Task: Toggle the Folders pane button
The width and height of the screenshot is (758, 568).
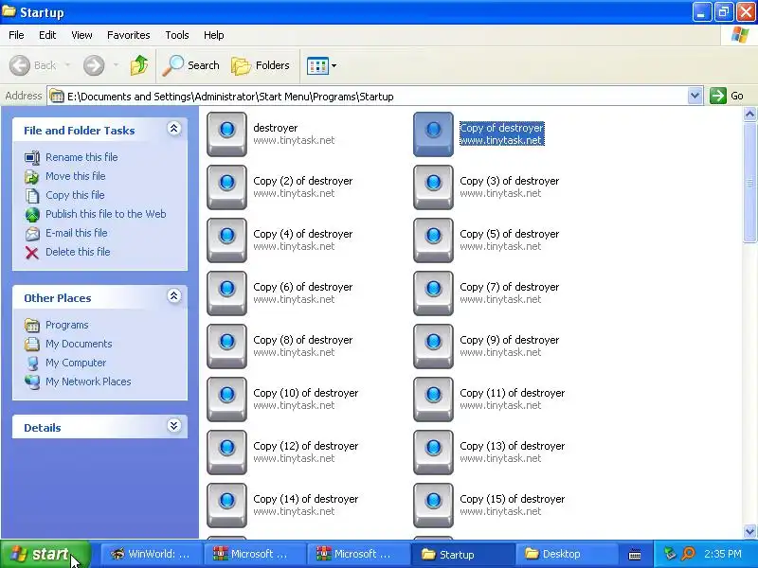Action: (261, 65)
